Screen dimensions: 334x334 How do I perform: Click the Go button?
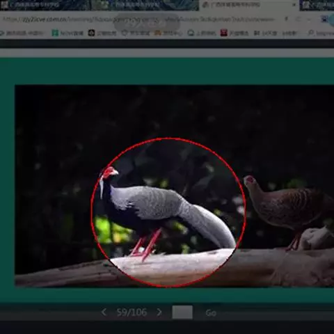point(211,313)
